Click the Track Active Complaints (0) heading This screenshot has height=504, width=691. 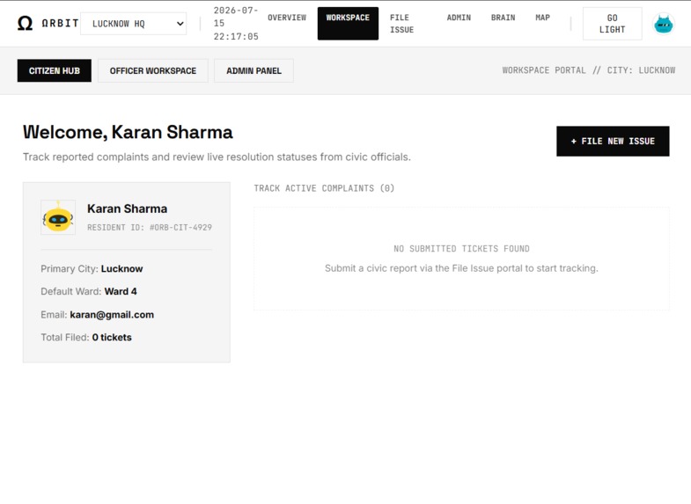324,188
